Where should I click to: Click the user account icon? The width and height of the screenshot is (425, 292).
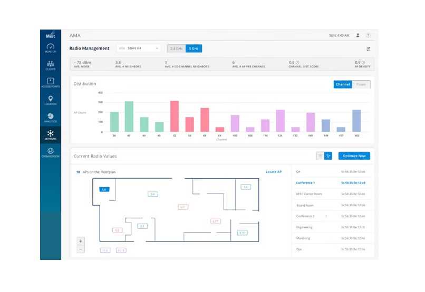[358, 35]
